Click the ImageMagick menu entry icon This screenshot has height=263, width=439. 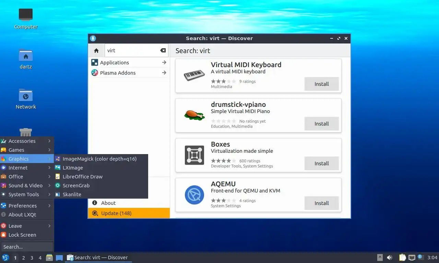click(x=58, y=159)
